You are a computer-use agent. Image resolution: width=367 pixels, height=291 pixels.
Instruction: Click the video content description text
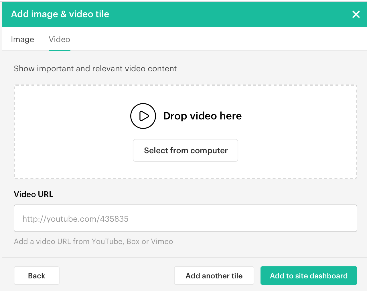tap(95, 69)
